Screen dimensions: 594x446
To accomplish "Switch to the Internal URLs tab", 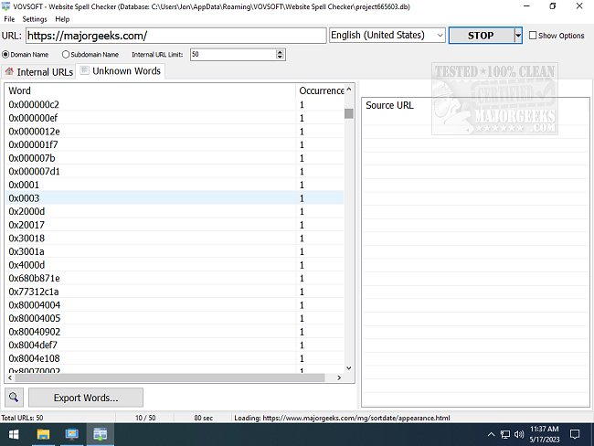I will tap(38, 72).
